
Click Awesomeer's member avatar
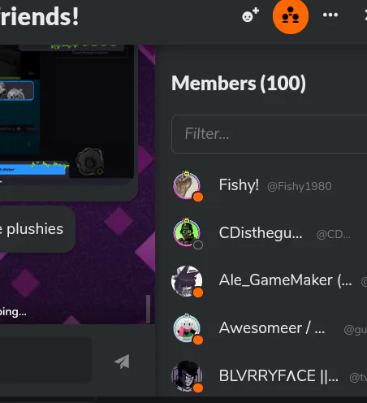coord(187,328)
